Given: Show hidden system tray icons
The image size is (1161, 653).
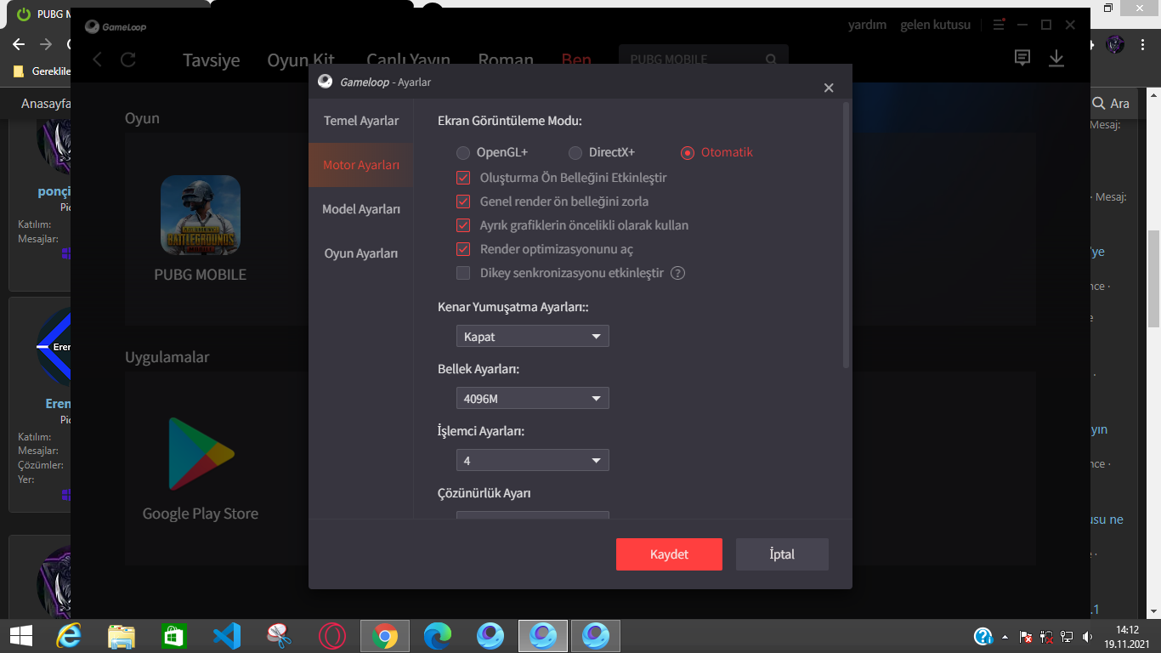Looking at the screenshot, I should coord(1005,636).
